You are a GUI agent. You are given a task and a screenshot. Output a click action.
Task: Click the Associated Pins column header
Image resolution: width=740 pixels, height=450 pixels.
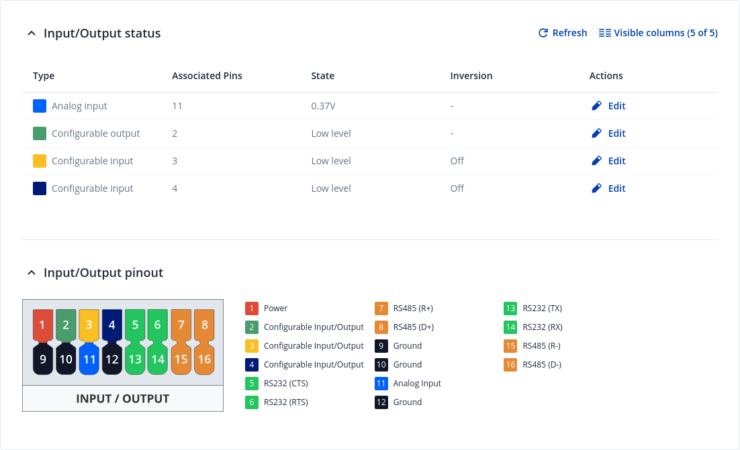point(207,76)
